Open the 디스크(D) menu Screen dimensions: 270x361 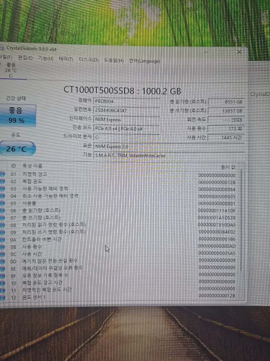pos(88,60)
